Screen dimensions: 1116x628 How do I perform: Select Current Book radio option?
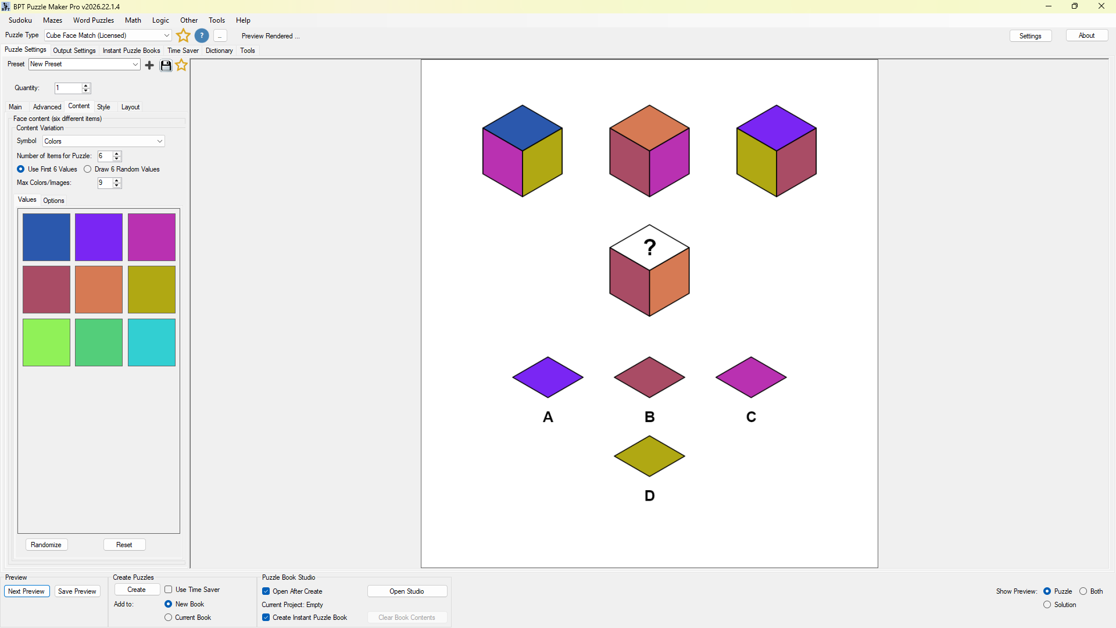[169, 618]
